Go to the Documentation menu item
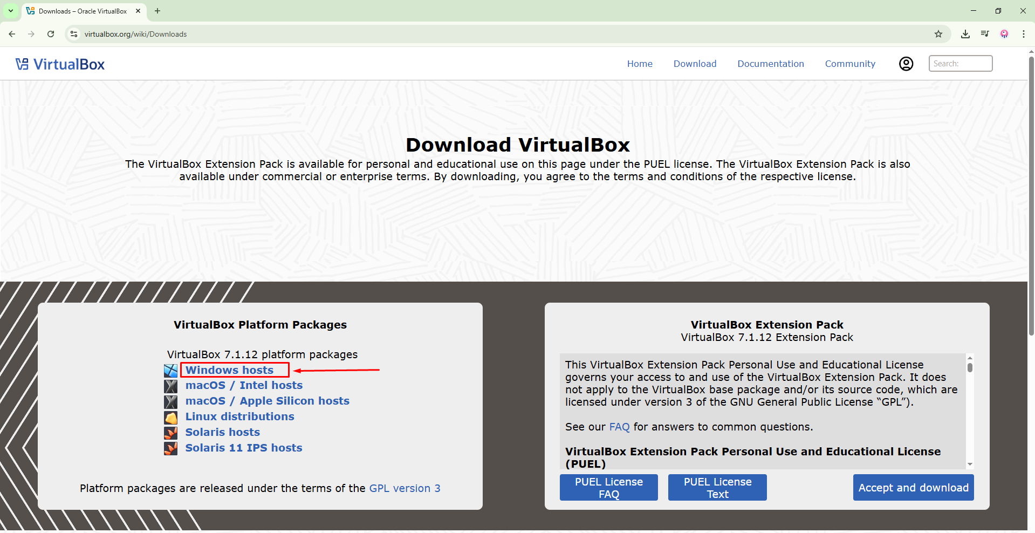The height and width of the screenshot is (533, 1035). (x=770, y=64)
